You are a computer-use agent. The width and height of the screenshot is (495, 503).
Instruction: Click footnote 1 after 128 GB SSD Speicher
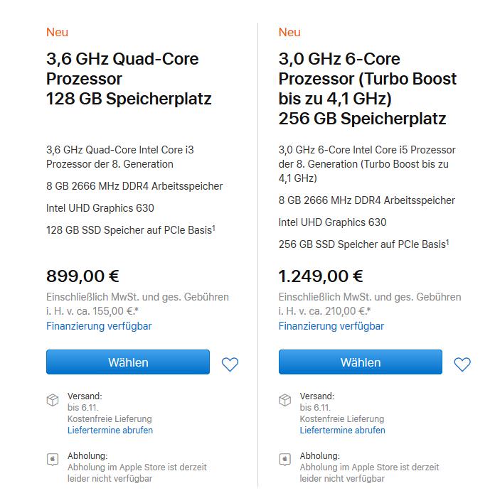[x=213, y=227]
